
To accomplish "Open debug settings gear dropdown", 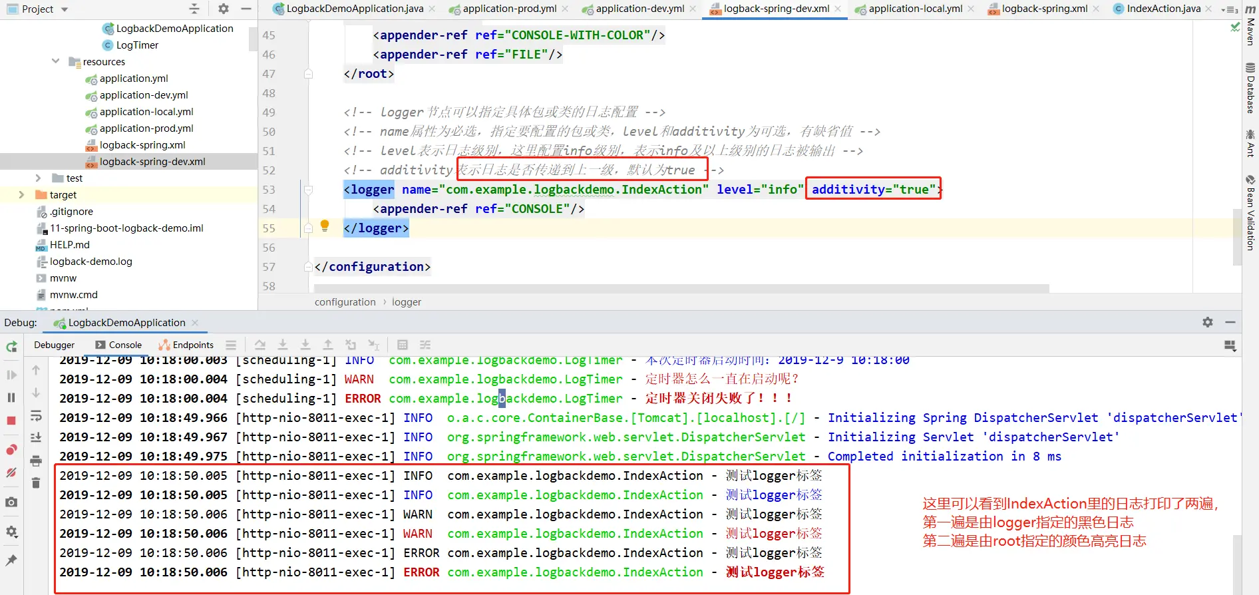I will click(x=11, y=532).
